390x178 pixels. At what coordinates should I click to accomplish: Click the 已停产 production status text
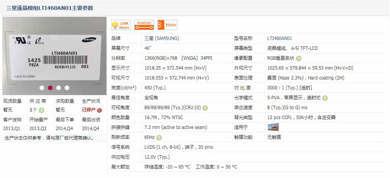click(89, 110)
